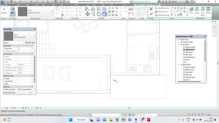Collapse the Identity Data section

click(32, 76)
